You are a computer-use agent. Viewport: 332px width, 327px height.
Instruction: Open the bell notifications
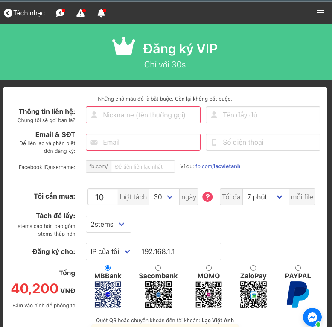[x=101, y=13]
